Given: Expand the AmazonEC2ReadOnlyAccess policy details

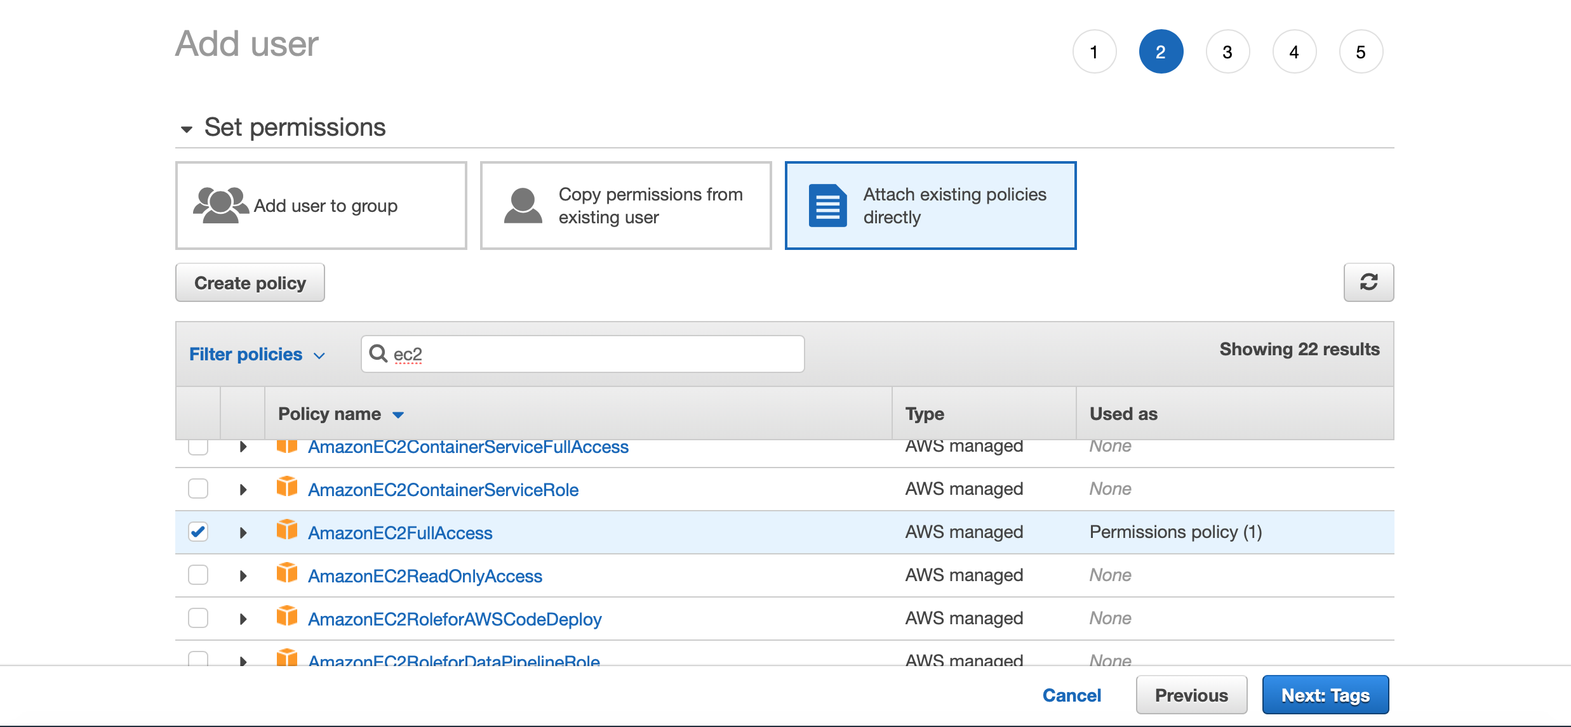Looking at the screenshot, I should pos(243,576).
